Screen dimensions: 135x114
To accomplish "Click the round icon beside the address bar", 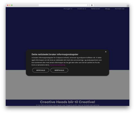I will 92,5.
